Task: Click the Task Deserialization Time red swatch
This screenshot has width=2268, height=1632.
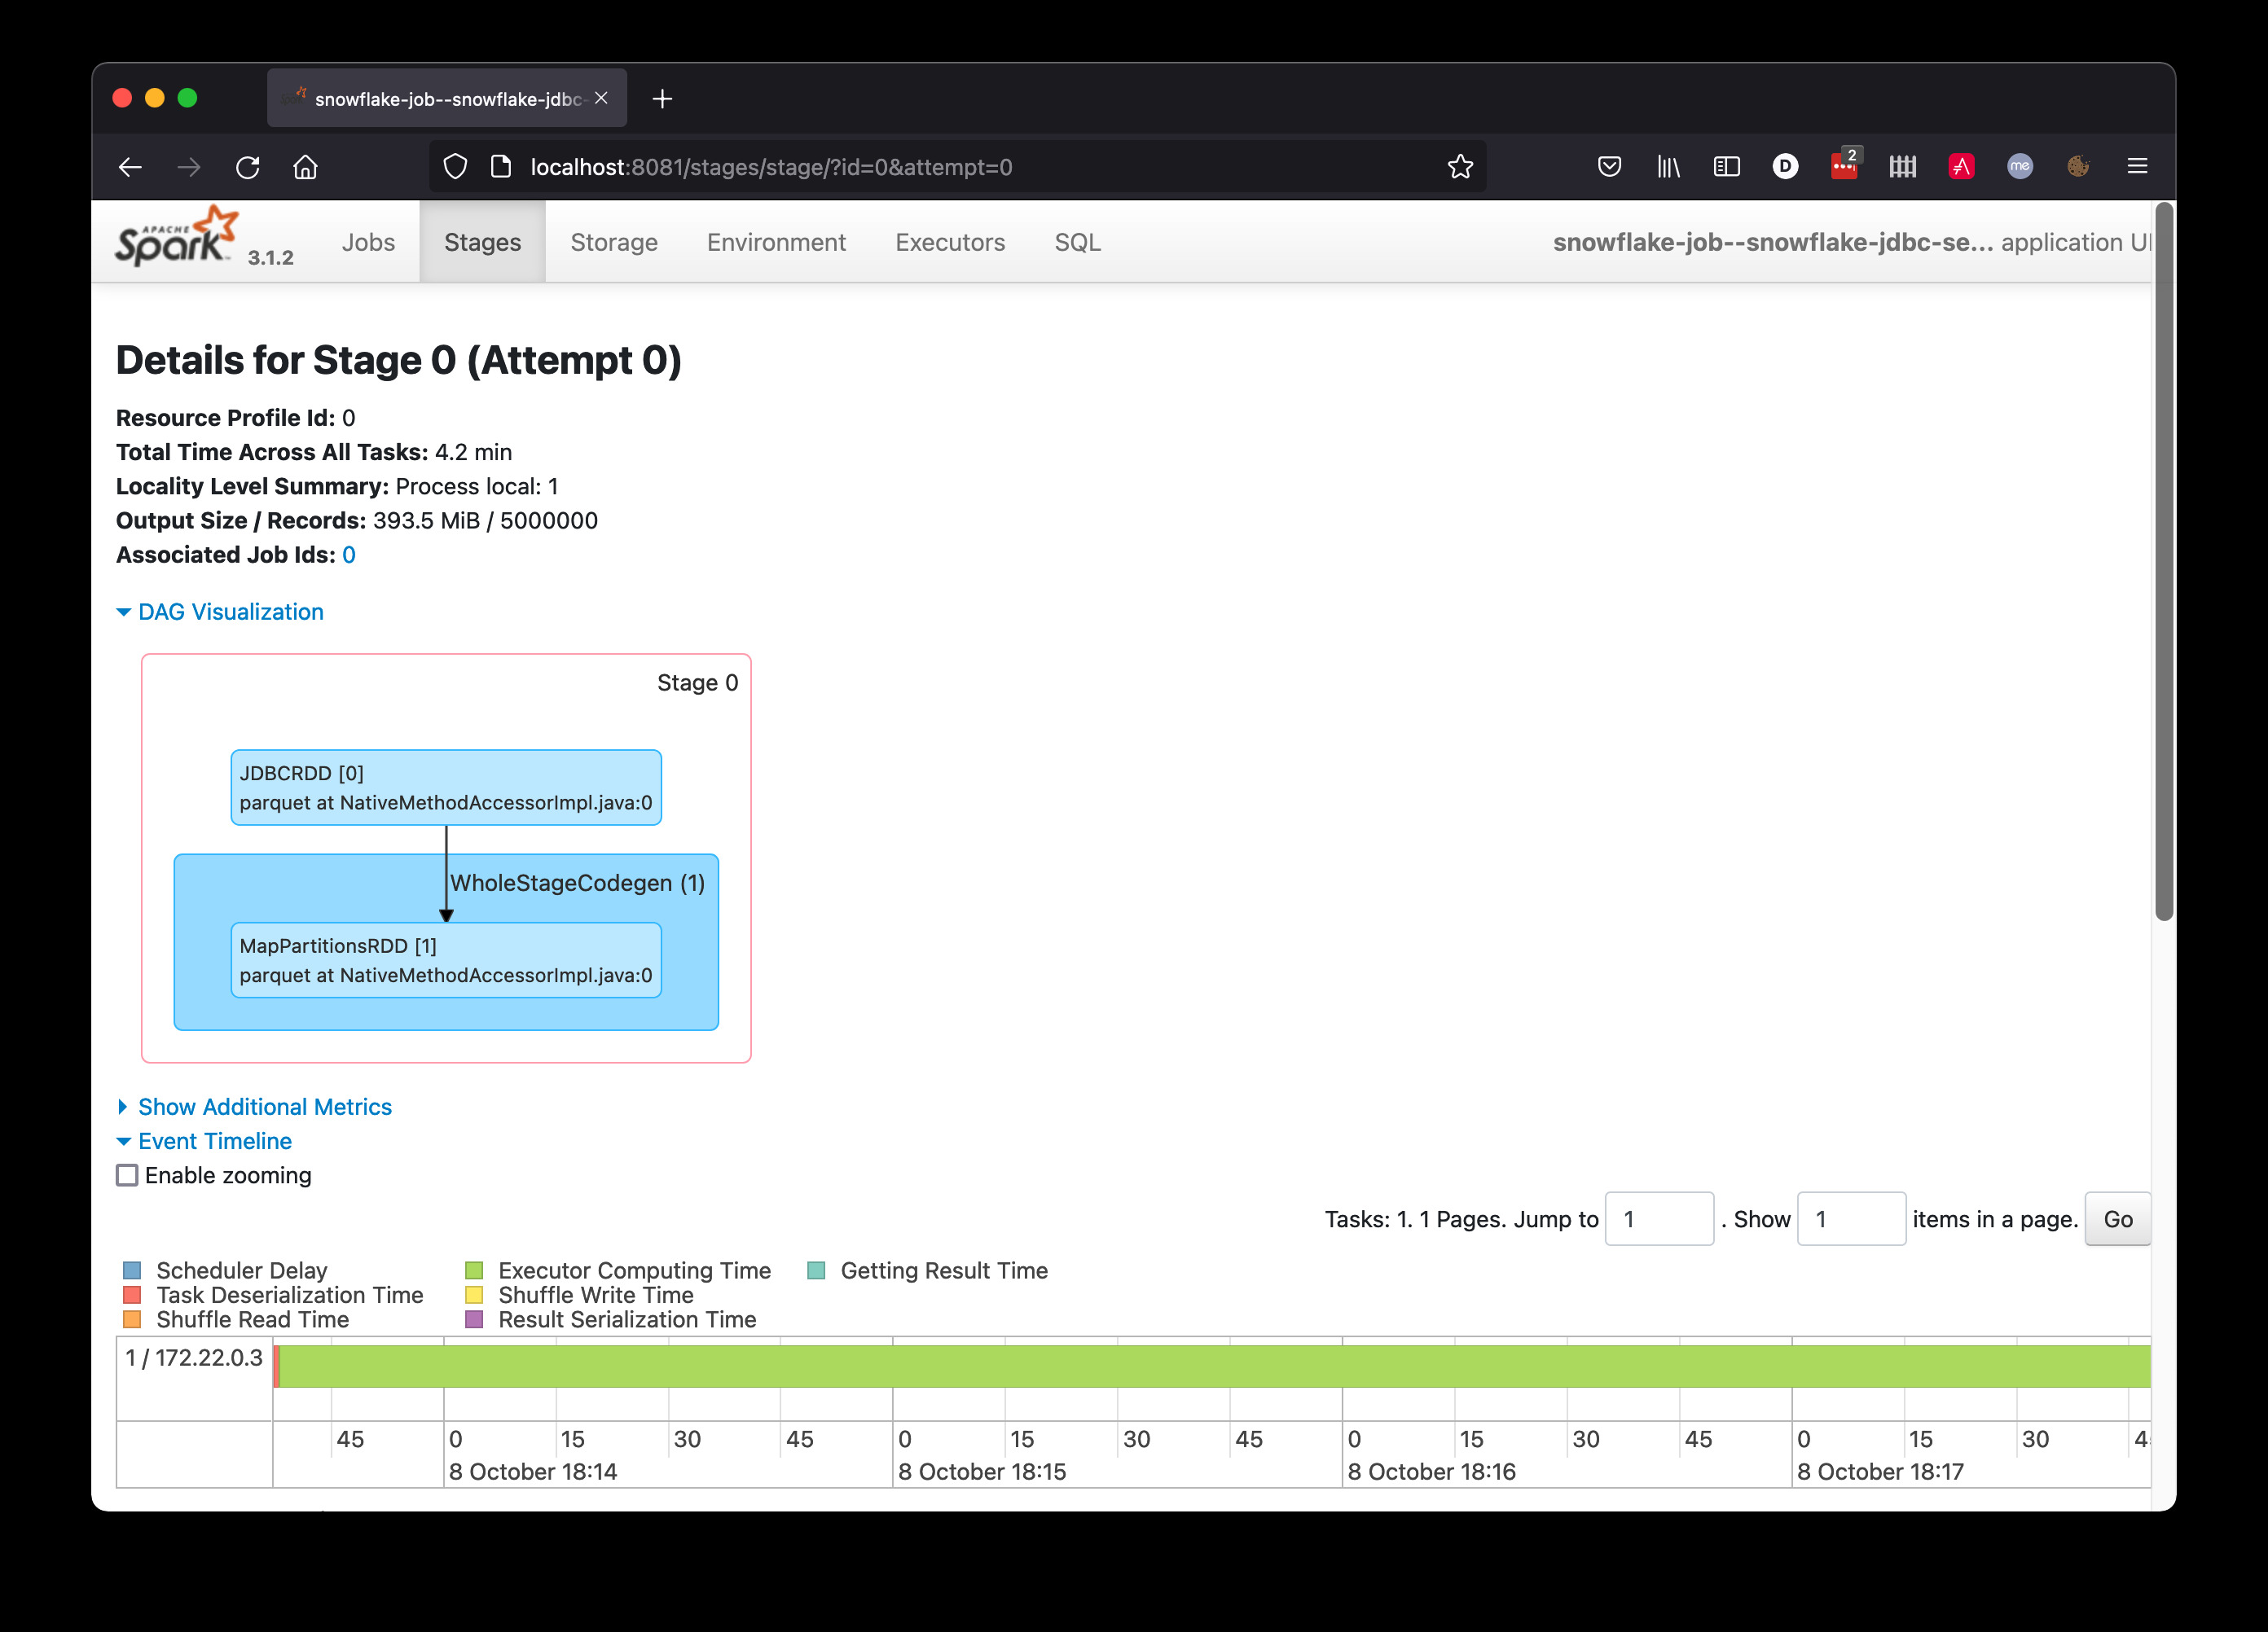Action: click(132, 1295)
